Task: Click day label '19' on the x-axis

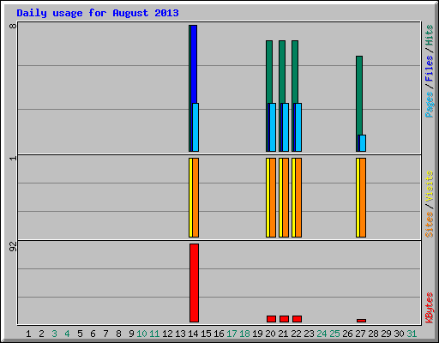Action: (257, 334)
